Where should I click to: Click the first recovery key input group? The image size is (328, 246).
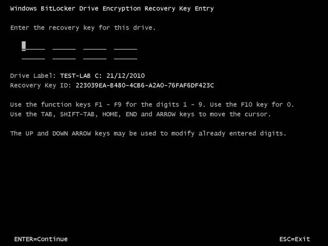tap(33, 46)
